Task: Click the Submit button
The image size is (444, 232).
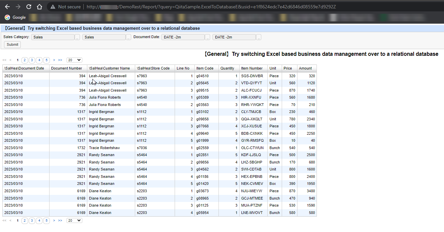Action: [12, 44]
